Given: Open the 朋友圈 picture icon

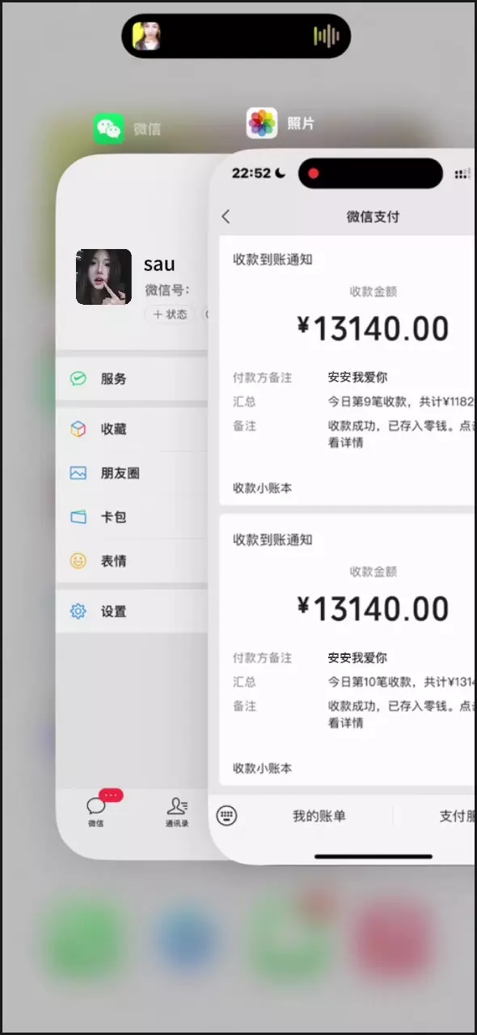Looking at the screenshot, I should click(x=78, y=473).
